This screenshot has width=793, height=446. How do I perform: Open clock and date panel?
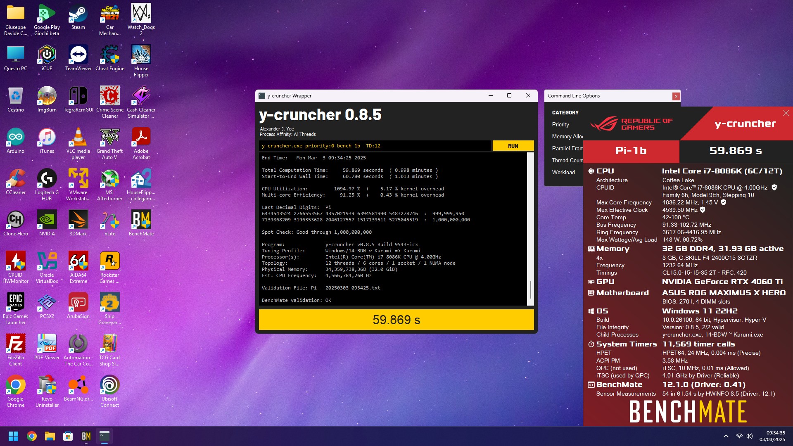(x=772, y=436)
